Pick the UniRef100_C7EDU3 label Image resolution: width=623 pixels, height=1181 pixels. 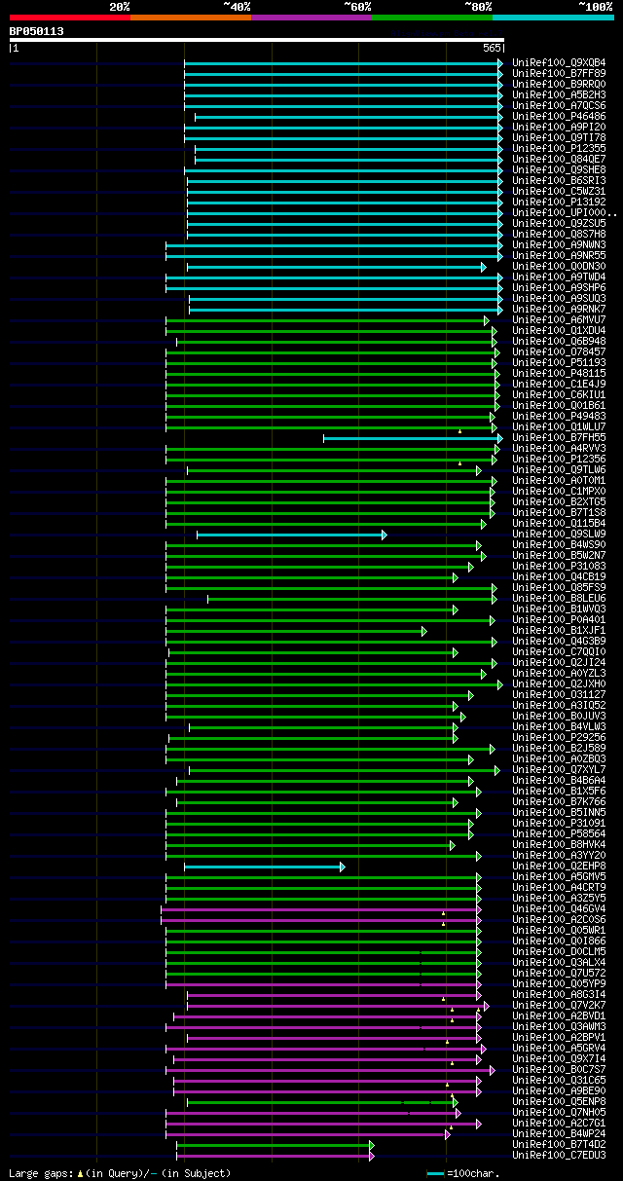point(559,1156)
